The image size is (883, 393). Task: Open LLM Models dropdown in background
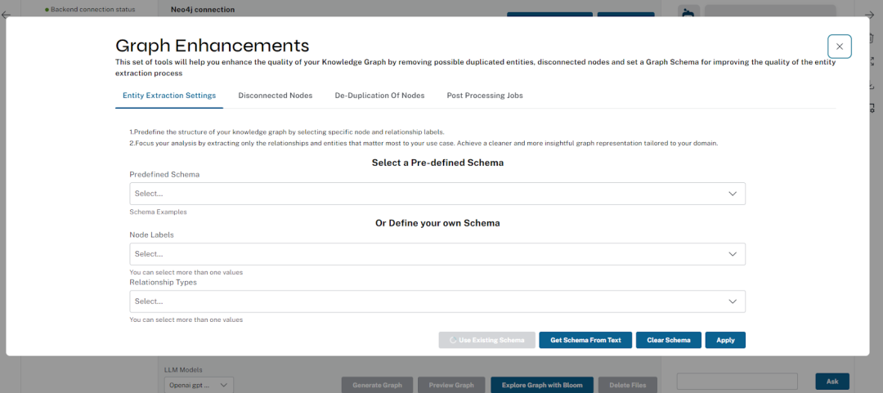[198, 385]
